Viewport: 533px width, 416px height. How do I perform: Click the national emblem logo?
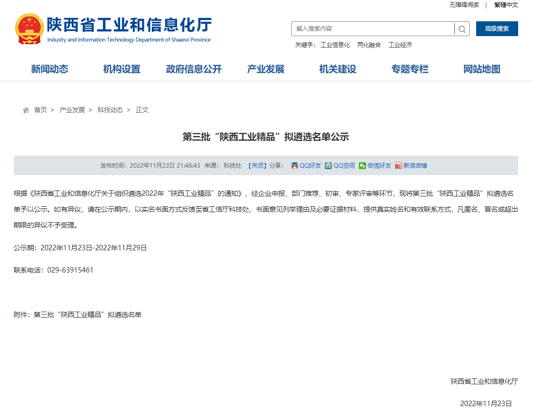coord(30,29)
